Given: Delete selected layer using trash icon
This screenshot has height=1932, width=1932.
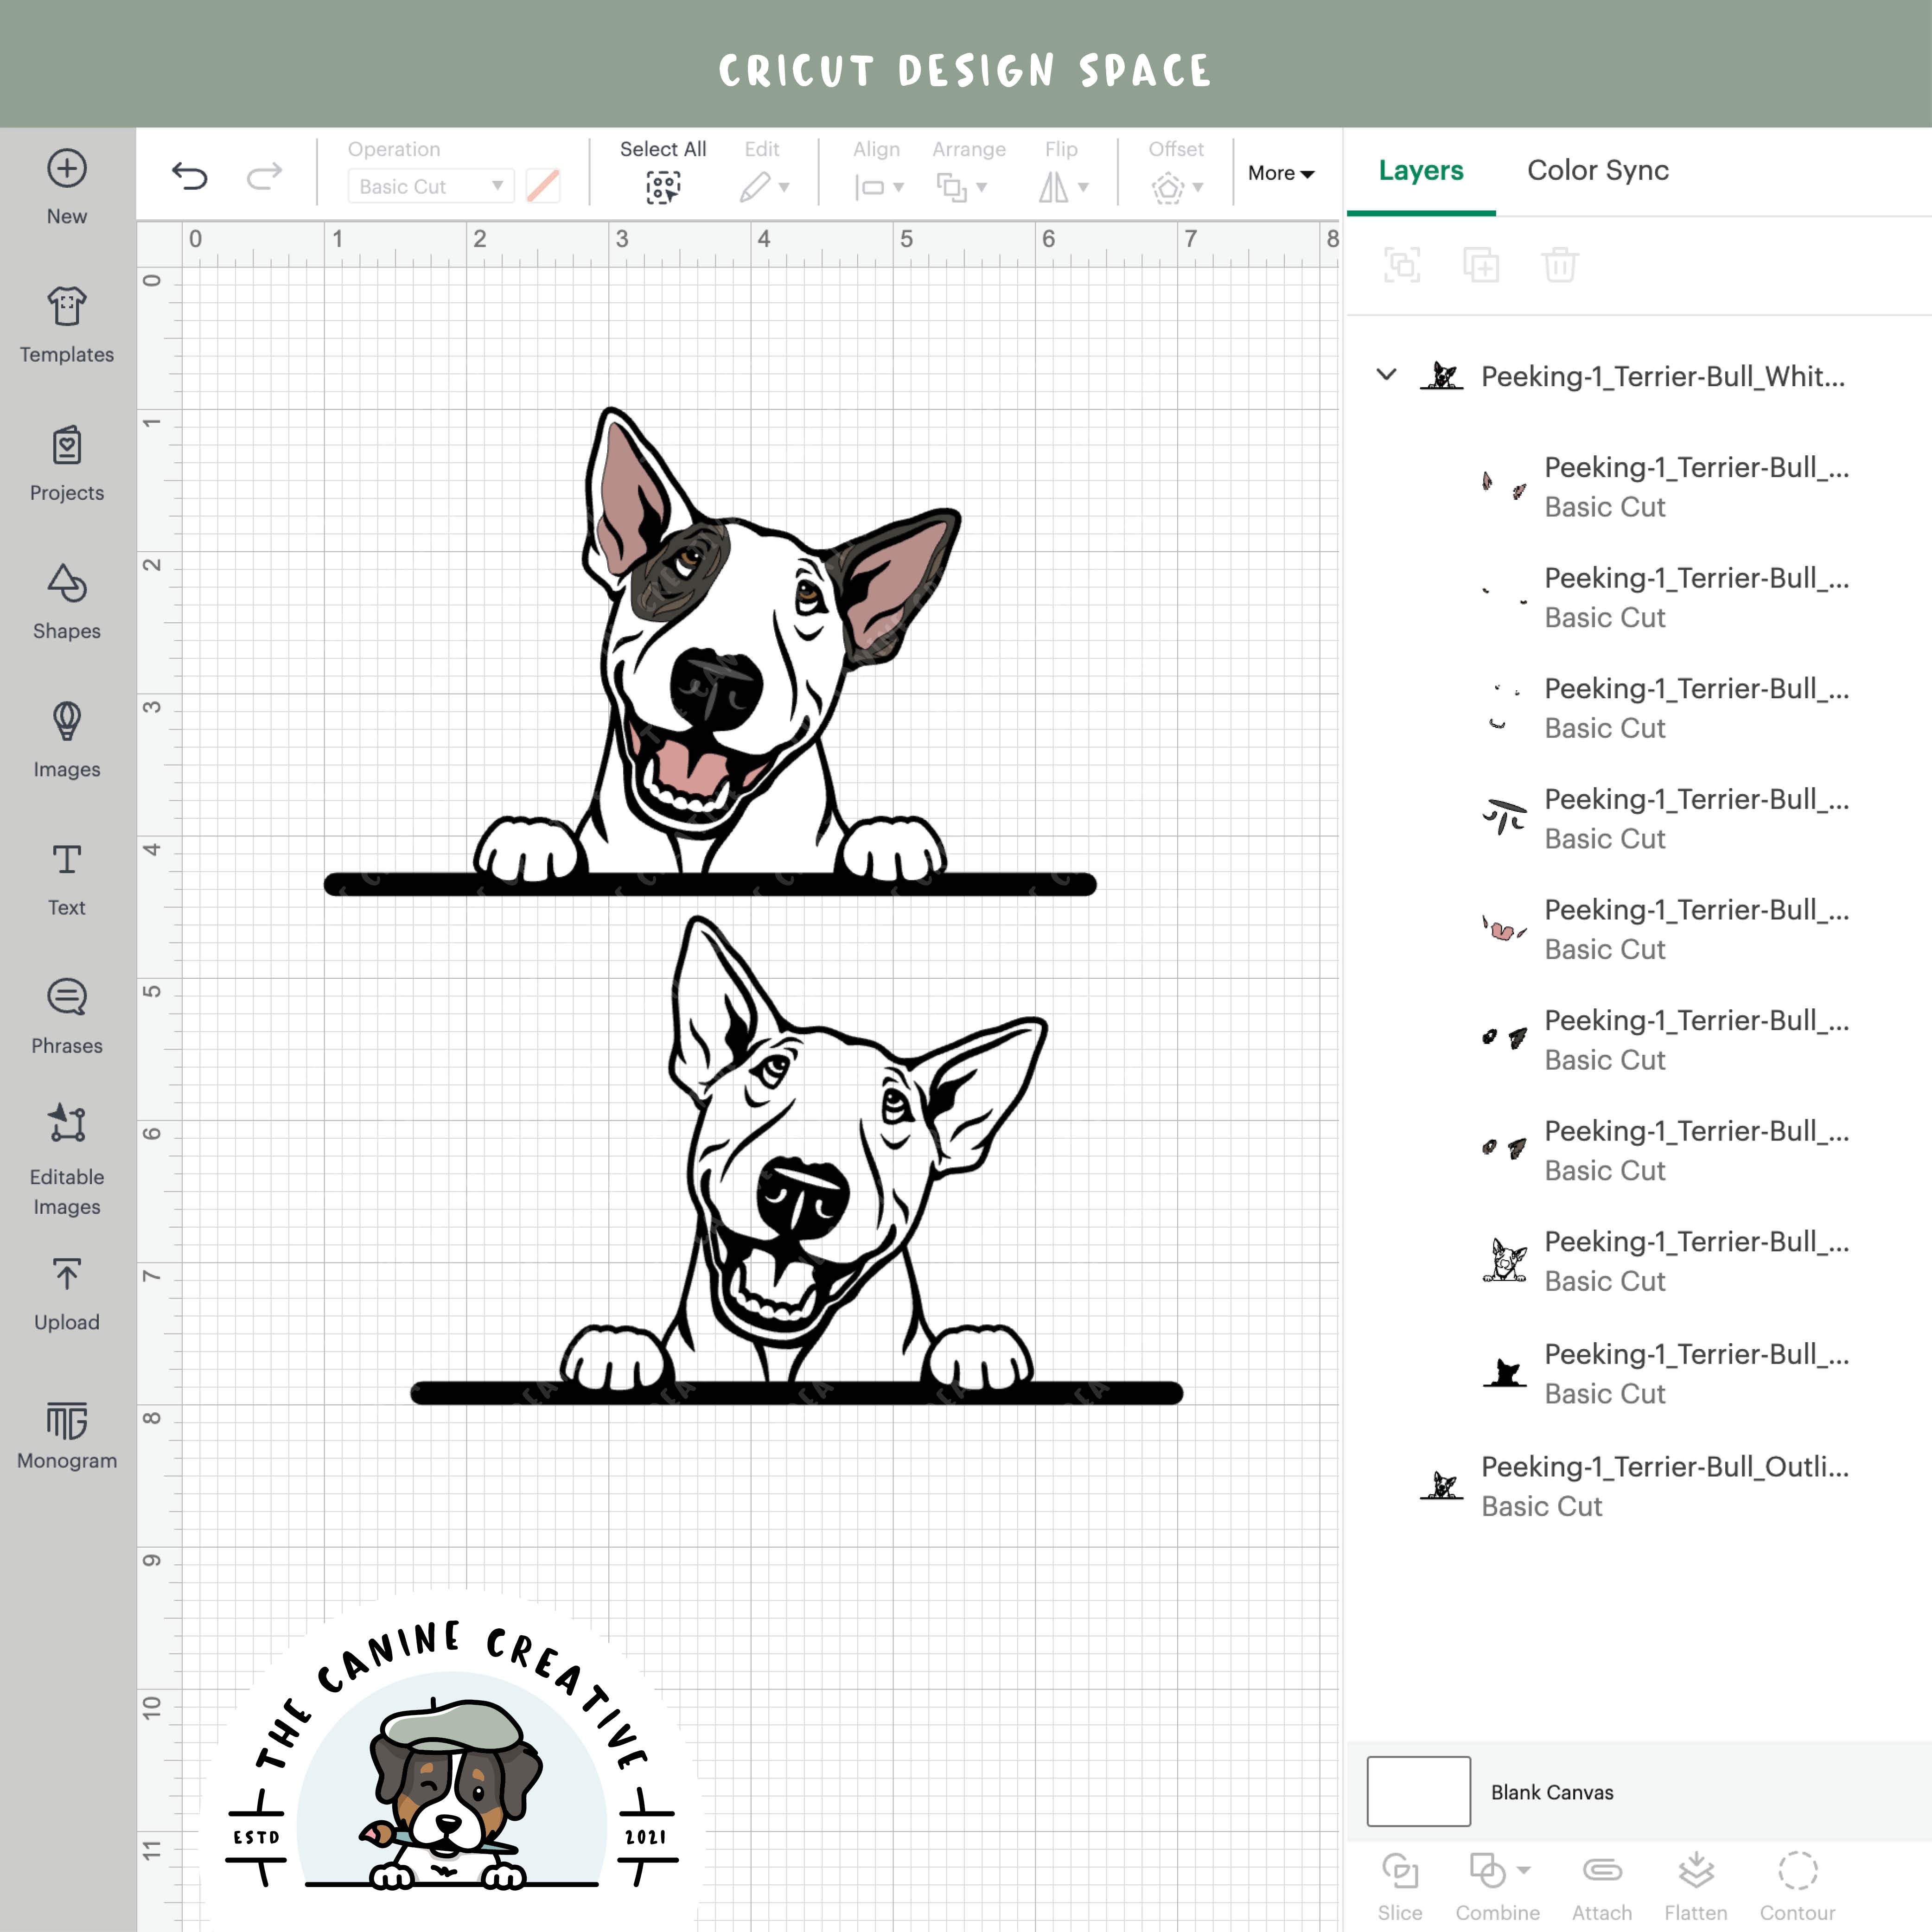Looking at the screenshot, I should (x=1559, y=265).
